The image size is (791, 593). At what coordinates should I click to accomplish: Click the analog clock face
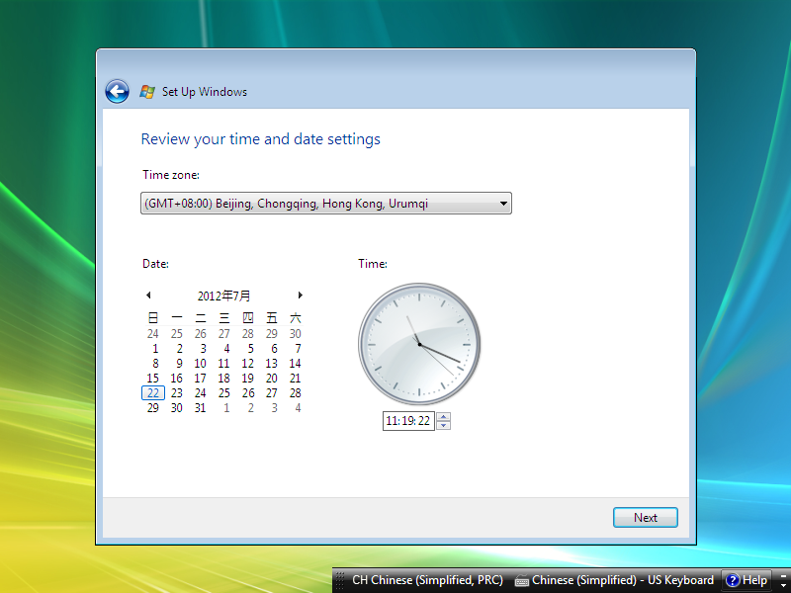(x=419, y=344)
